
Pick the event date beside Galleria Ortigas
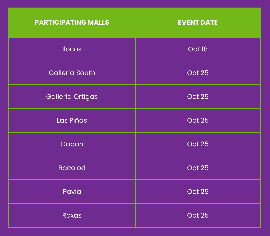tap(198, 97)
